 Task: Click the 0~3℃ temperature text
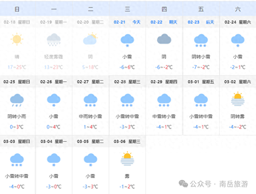pos(17,127)
